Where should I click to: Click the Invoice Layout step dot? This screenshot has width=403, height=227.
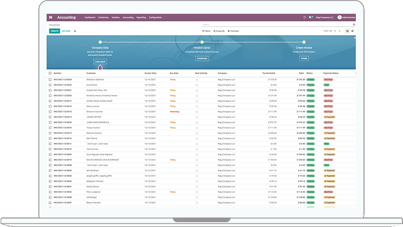point(202,42)
